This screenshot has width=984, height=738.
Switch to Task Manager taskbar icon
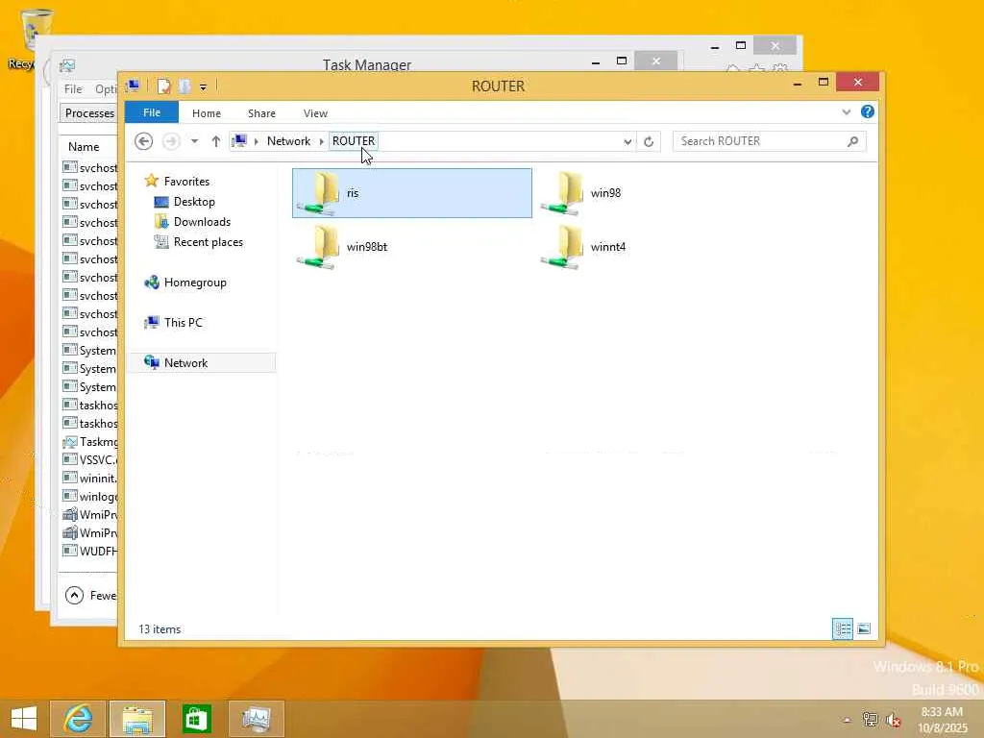256,719
